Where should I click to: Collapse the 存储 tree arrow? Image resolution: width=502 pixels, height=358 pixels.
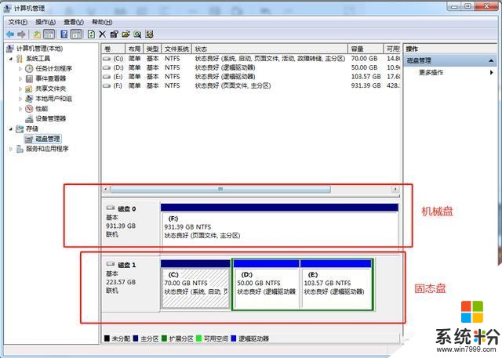[11, 128]
